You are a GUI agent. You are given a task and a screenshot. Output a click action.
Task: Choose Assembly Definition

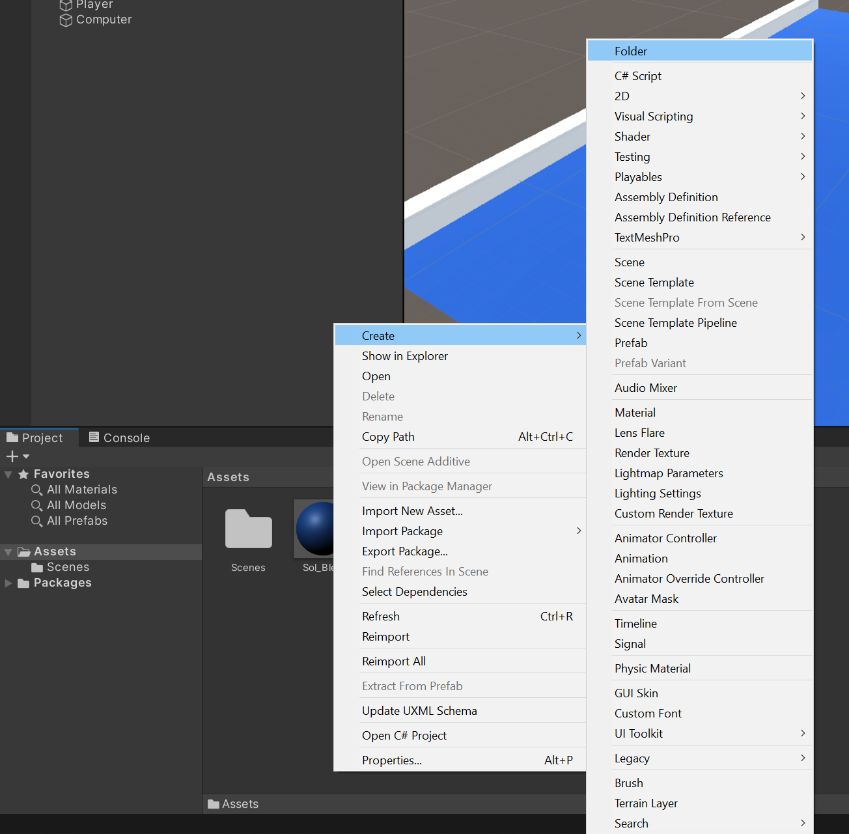[x=700, y=197]
